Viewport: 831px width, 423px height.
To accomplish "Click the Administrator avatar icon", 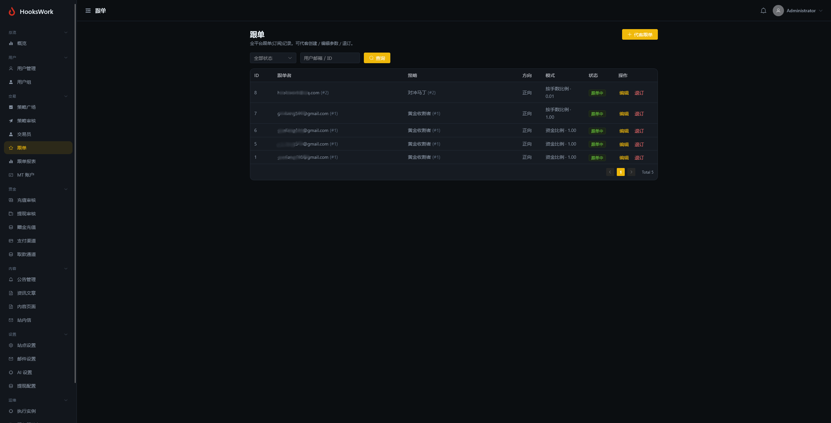I will pyautogui.click(x=778, y=11).
